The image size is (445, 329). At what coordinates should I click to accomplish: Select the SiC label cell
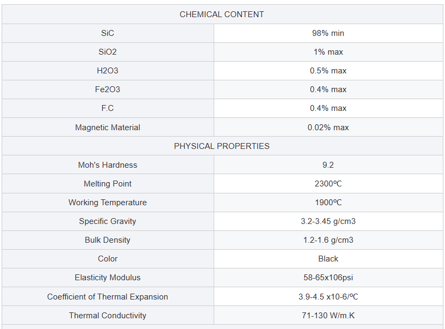(108, 33)
